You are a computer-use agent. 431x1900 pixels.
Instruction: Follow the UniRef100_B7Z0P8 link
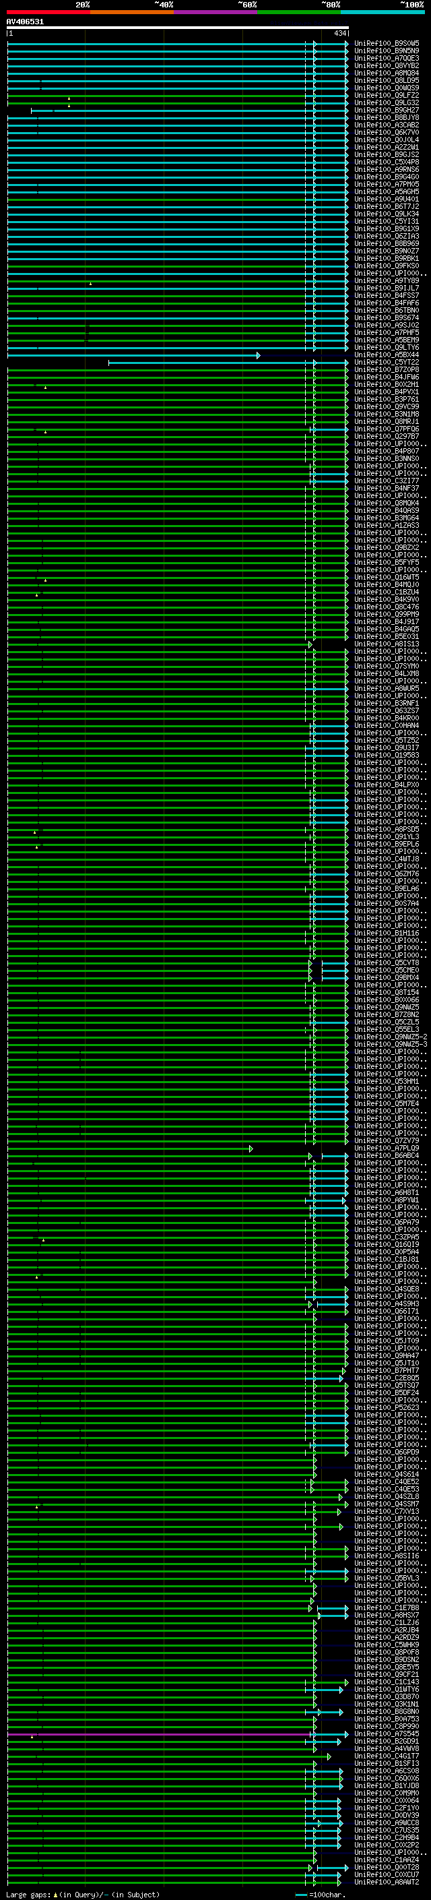[x=387, y=369]
